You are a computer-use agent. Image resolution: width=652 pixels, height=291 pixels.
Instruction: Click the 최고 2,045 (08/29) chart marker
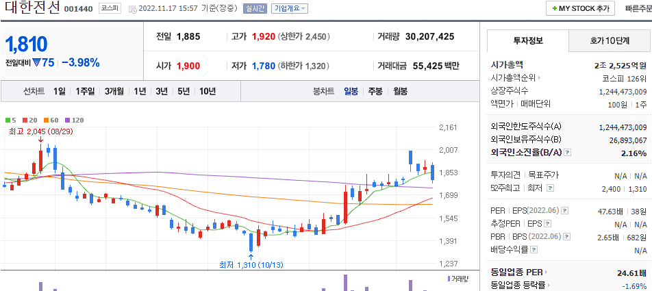click(x=41, y=131)
